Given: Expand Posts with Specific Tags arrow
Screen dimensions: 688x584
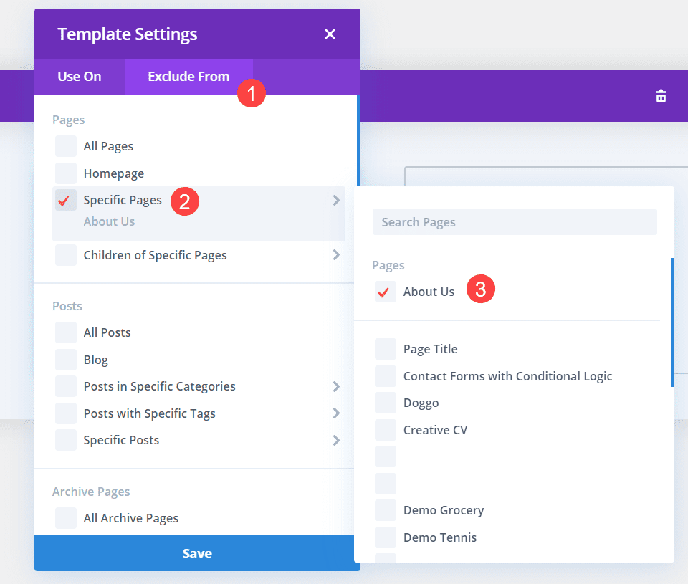Looking at the screenshot, I should pyautogui.click(x=336, y=413).
